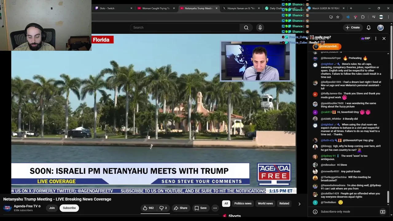
Task: Save the video to a playlist
Action: [x=200, y=208]
